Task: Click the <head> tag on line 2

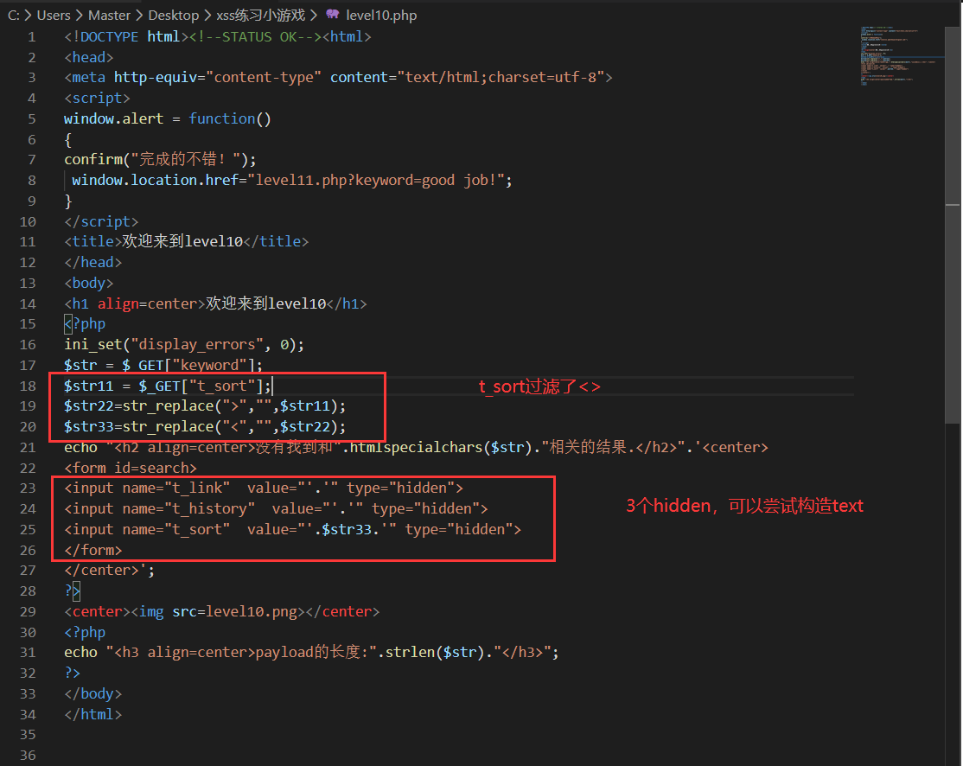Action: click(x=89, y=57)
